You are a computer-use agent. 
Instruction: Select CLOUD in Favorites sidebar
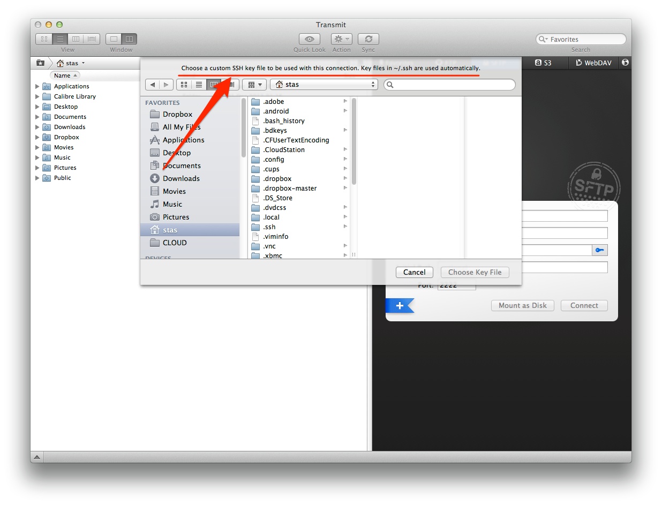coord(175,243)
